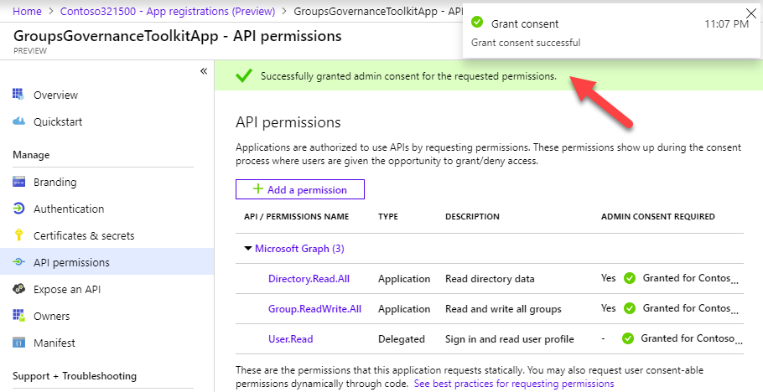
Task: Click the Authentication icon
Action: [x=18, y=209]
